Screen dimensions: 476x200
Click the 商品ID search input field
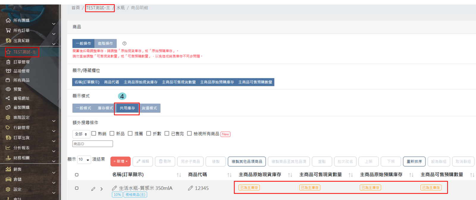[93, 144]
